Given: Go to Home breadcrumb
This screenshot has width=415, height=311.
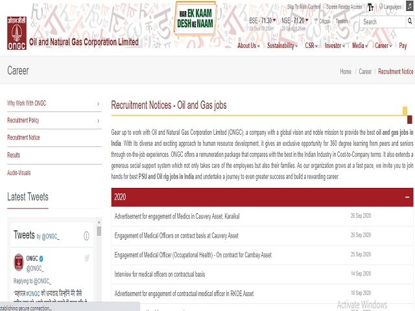Looking at the screenshot, I should [x=346, y=71].
